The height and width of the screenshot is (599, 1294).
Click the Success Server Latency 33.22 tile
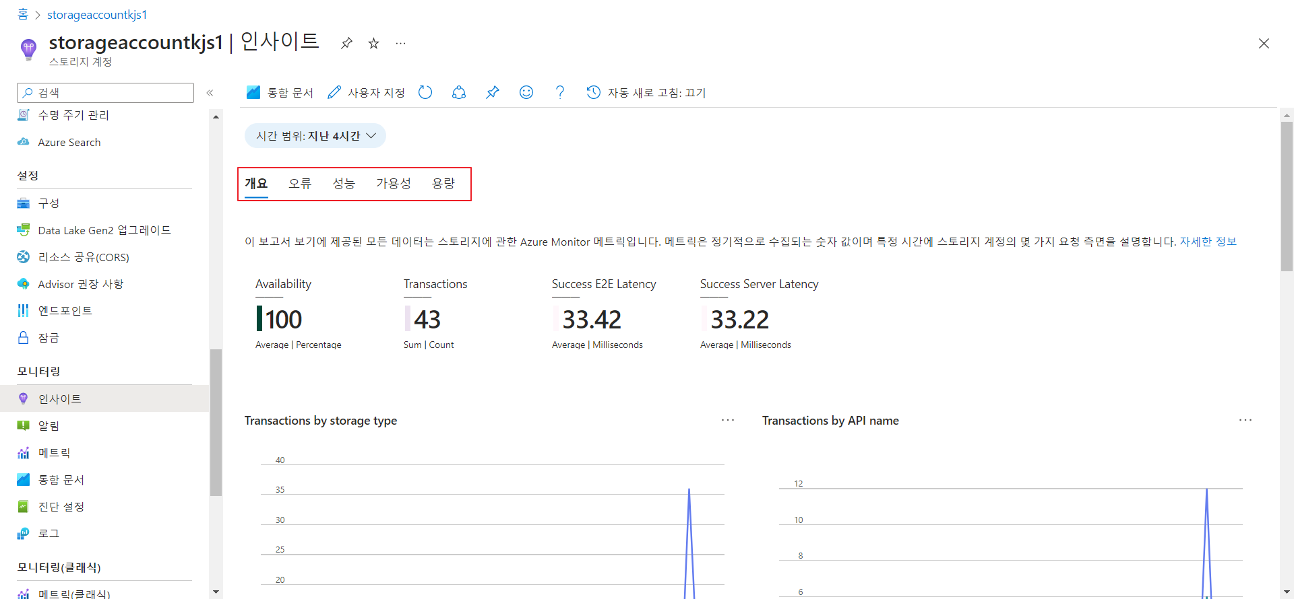click(x=760, y=314)
